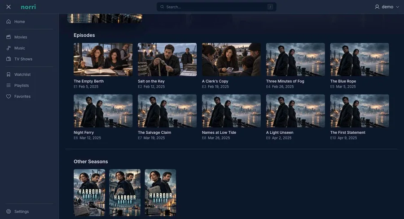This screenshot has height=219, width=404.
Task: Click the Settings gear icon
Action: point(9,211)
